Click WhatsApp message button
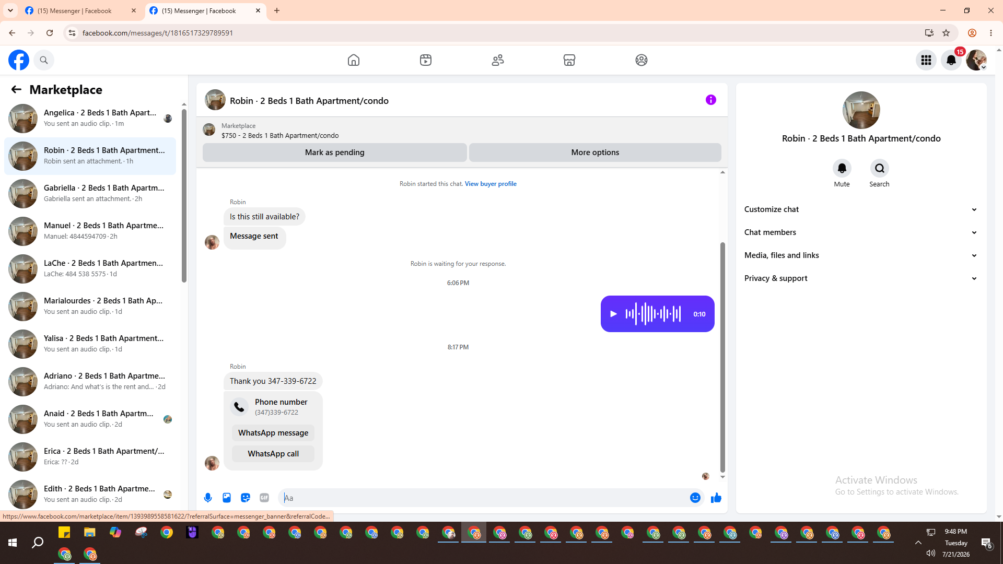 pos(273,433)
